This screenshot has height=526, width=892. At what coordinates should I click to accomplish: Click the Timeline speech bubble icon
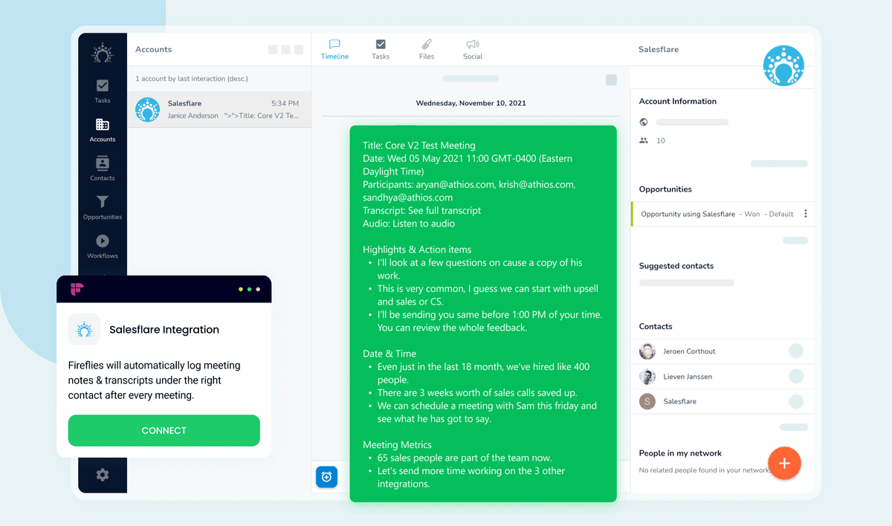coord(334,45)
